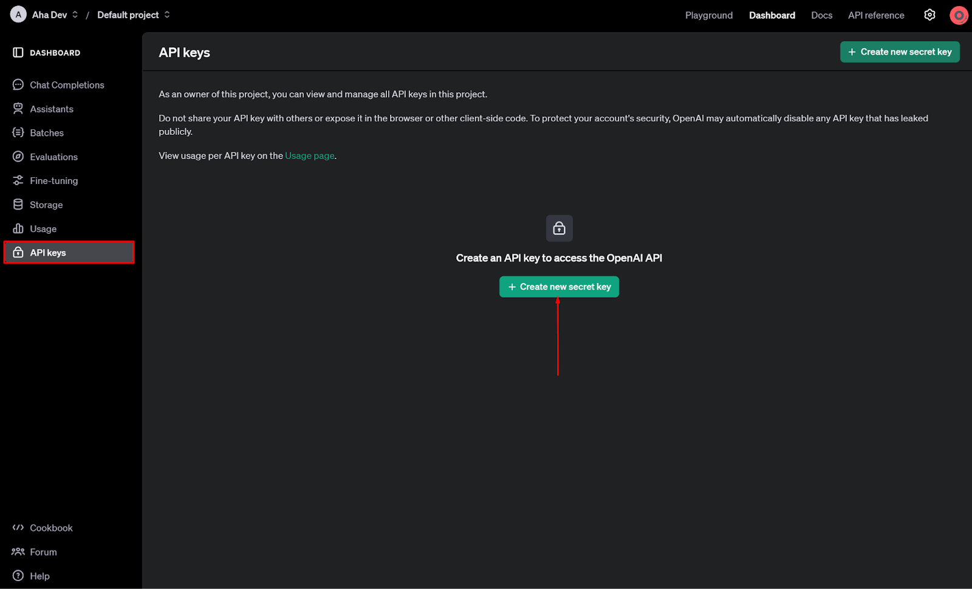
Task: Click the API keys page title
Action: 185,53
